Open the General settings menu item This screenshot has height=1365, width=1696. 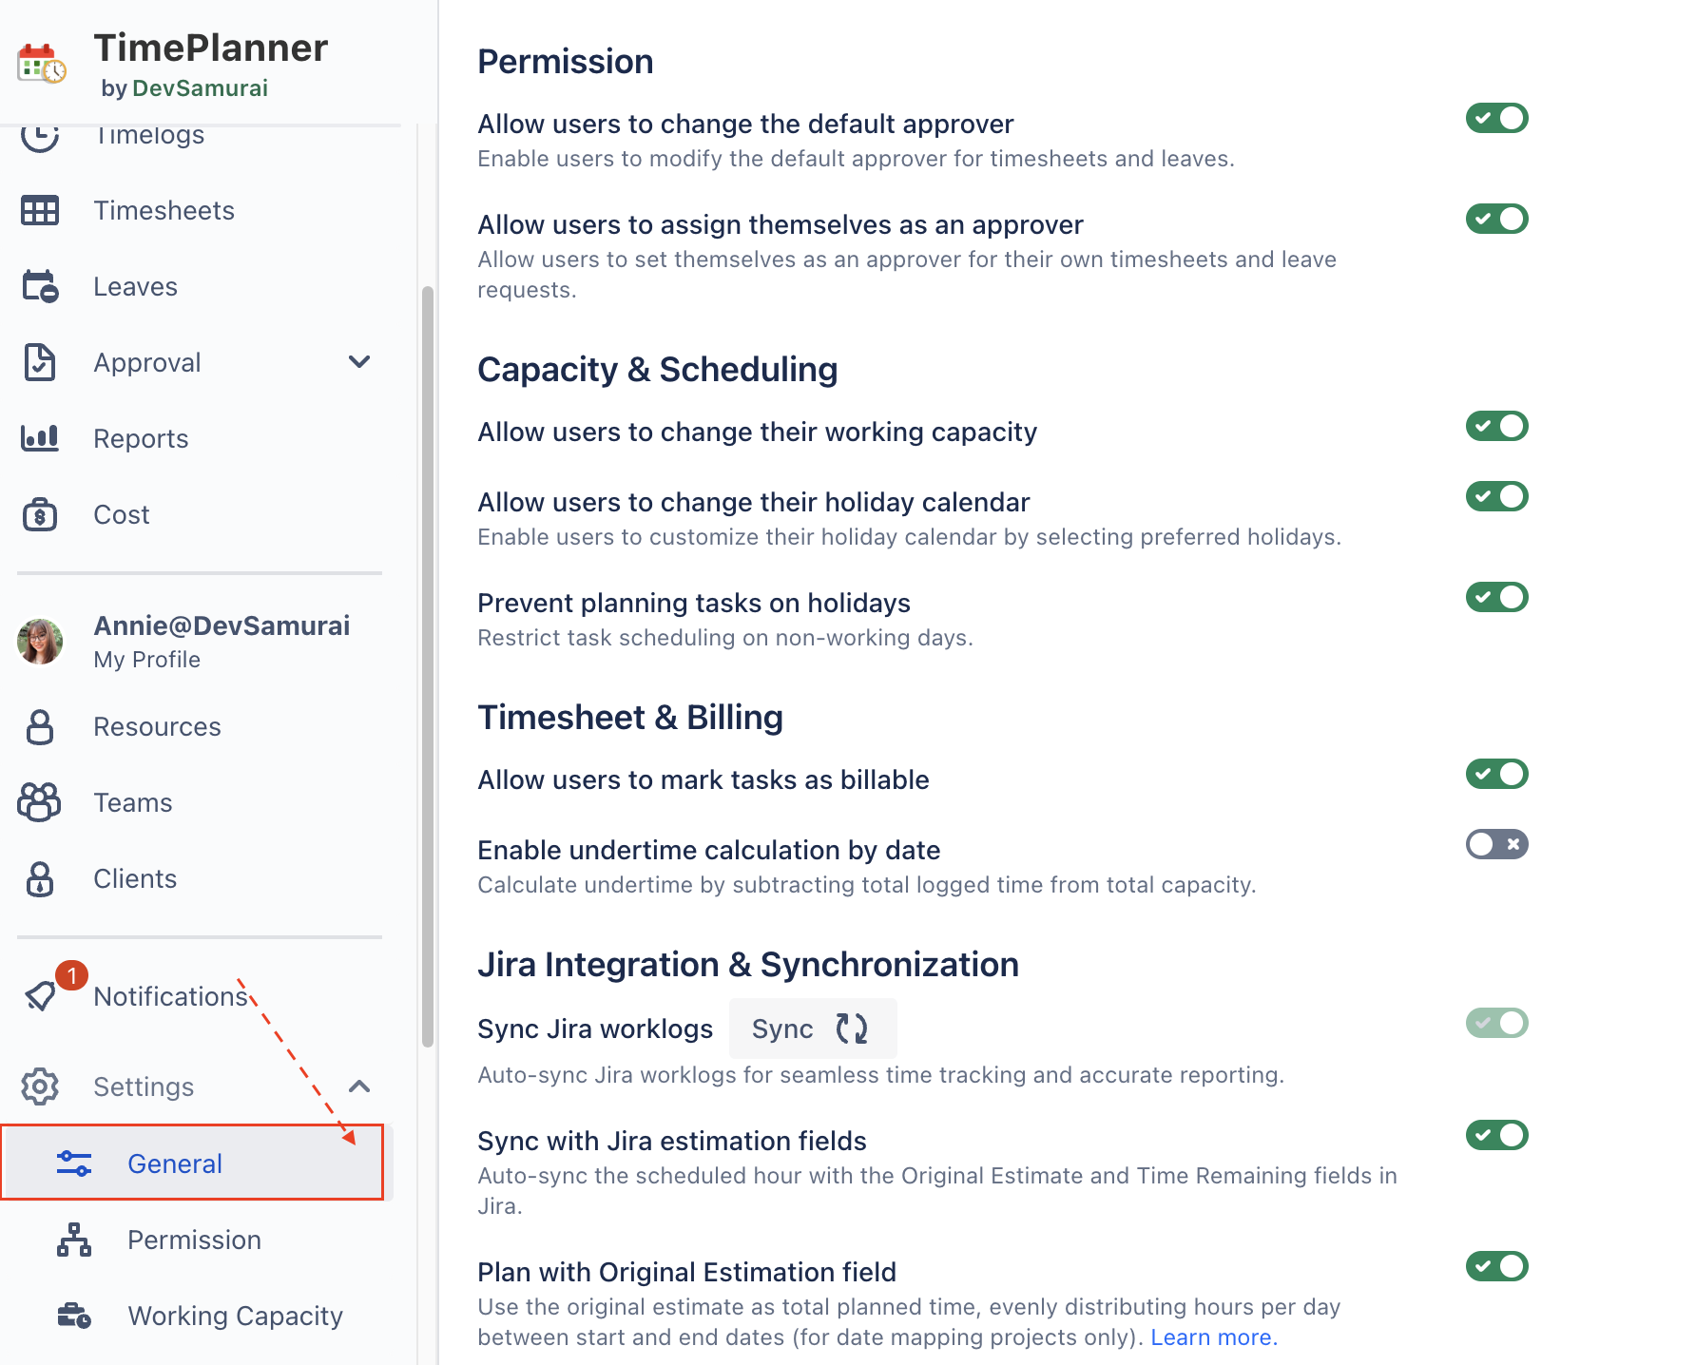tap(175, 1163)
